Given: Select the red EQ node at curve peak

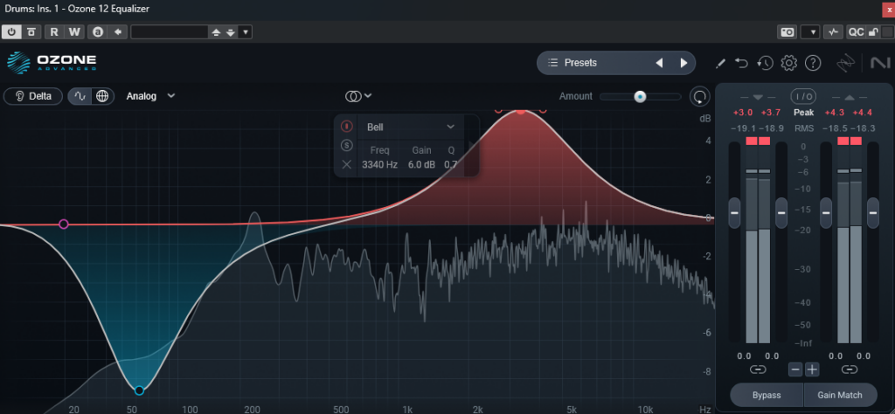Looking at the screenshot, I should [521, 110].
